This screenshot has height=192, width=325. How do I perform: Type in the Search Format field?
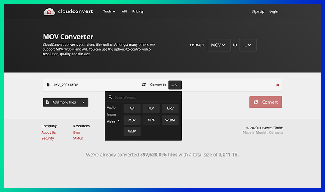(146, 97)
